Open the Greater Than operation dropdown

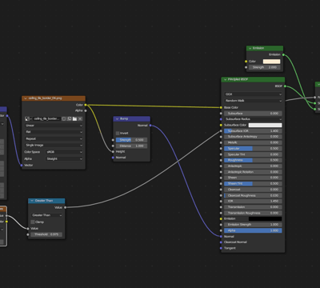coord(46,215)
